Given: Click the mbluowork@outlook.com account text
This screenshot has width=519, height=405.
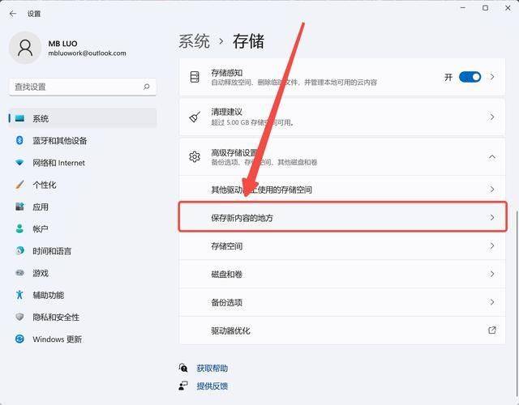Looking at the screenshot, I should [x=87, y=53].
